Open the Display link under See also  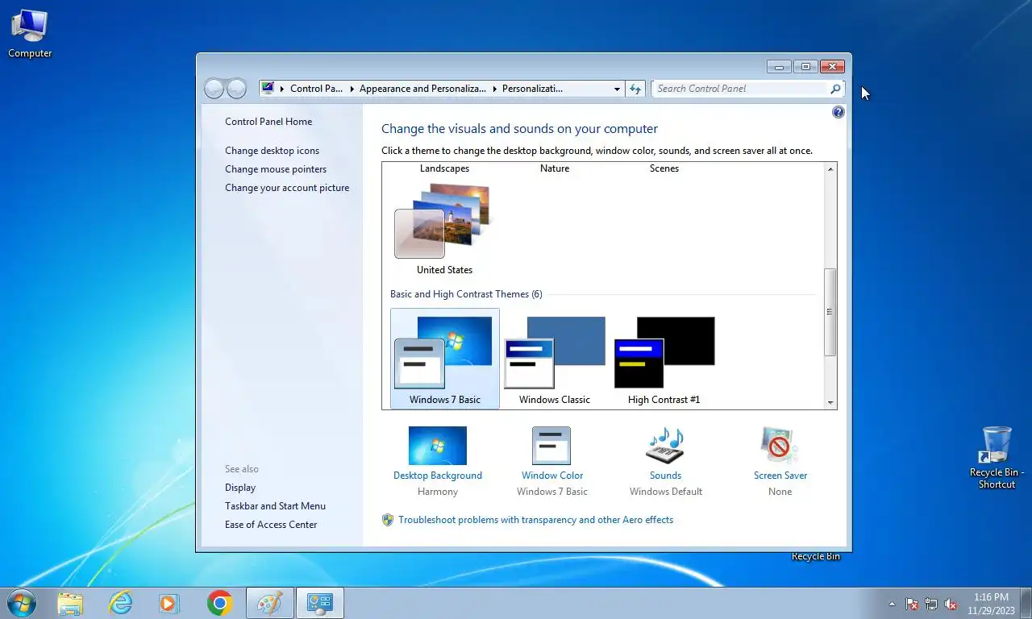click(240, 488)
